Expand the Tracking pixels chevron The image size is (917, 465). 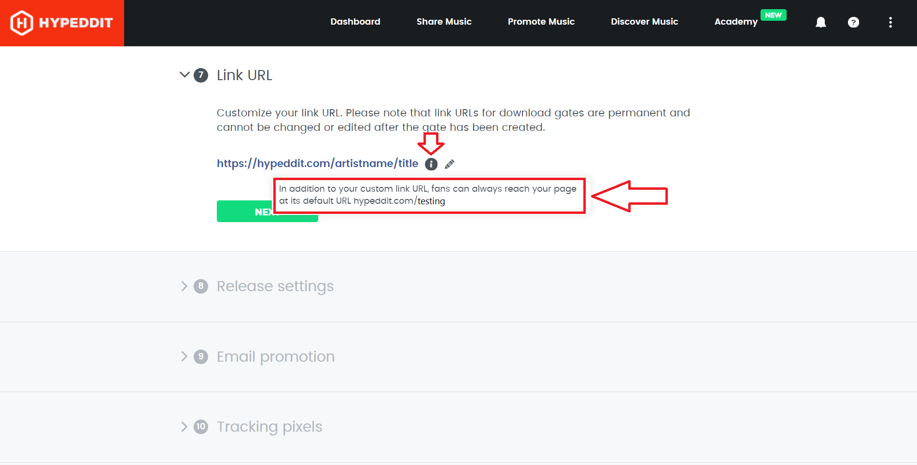[x=184, y=427]
